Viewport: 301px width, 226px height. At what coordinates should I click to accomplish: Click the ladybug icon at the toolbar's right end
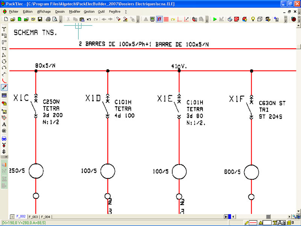pos(293,19)
